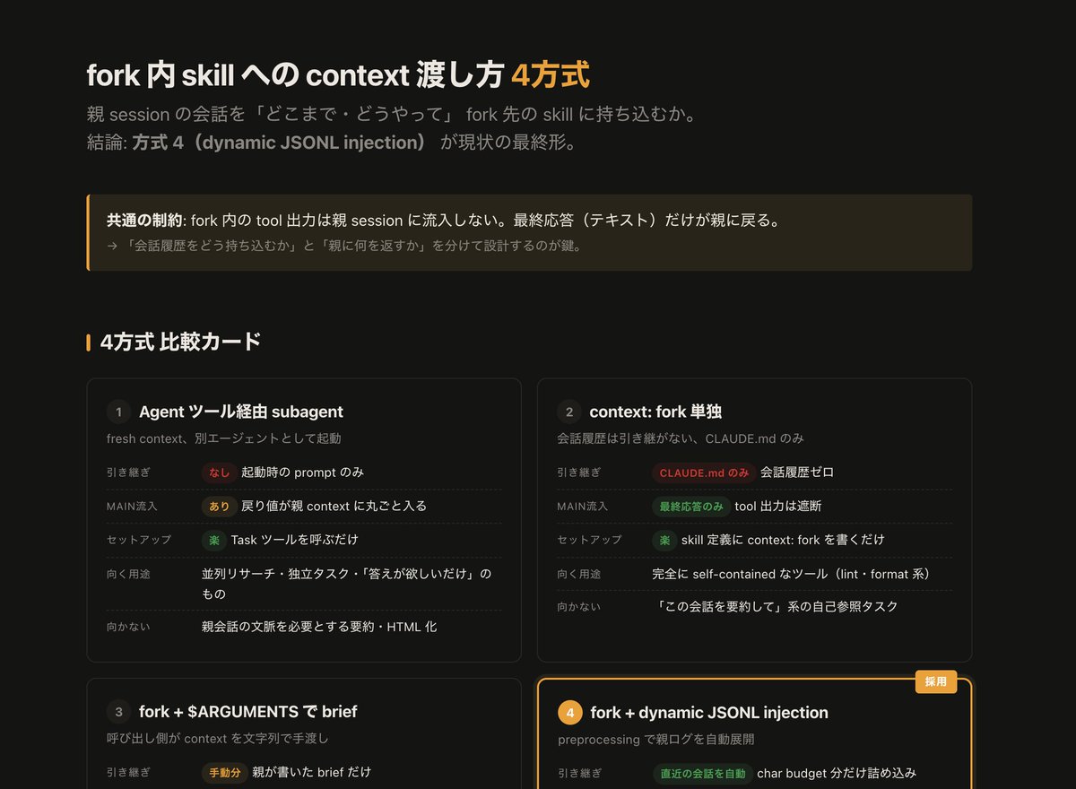Click the card title 'fork + $ARGUMENTS で brief'
The height and width of the screenshot is (789, 1076).
click(x=248, y=712)
